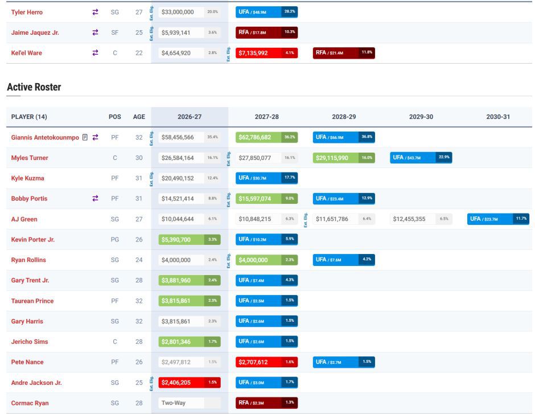Open Tyler Herro player page
The width and height of the screenshot is (535, 414).
[27, 13]
